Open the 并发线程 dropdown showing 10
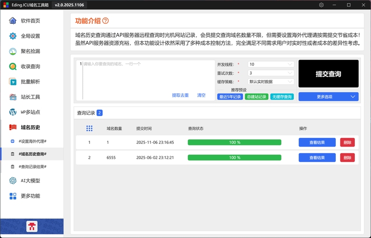The image size is (371, 238). coord(271,64)
